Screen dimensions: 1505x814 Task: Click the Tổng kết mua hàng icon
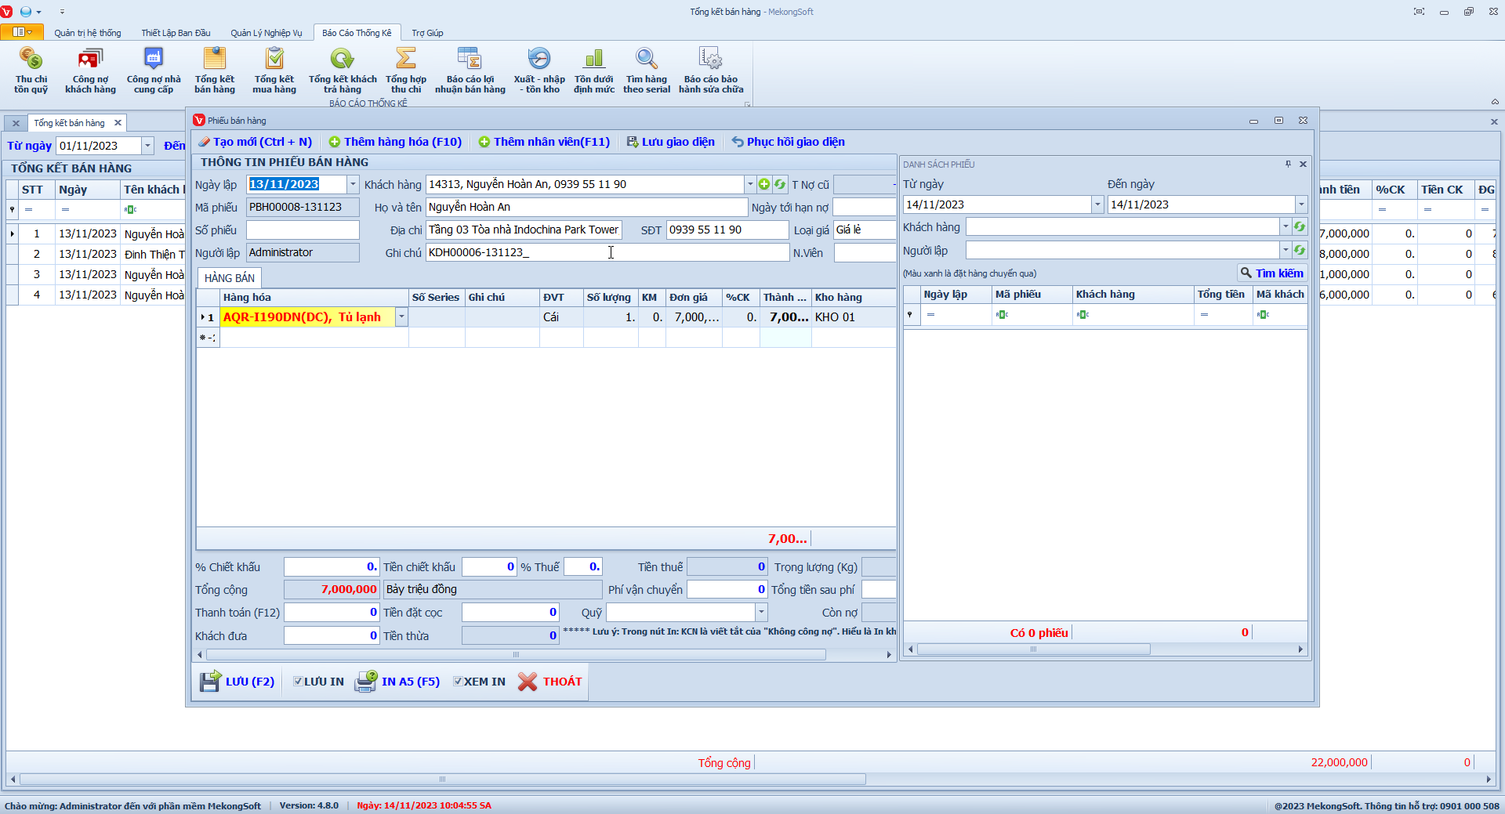pos(274,70)
